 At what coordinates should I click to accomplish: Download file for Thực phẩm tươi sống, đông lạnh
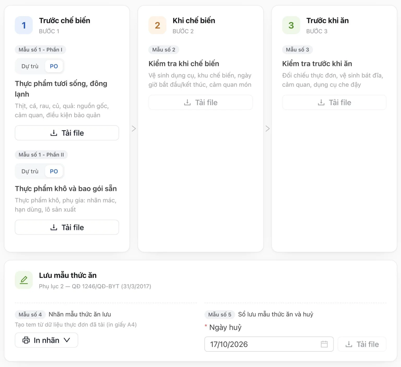tap(67, 133)
